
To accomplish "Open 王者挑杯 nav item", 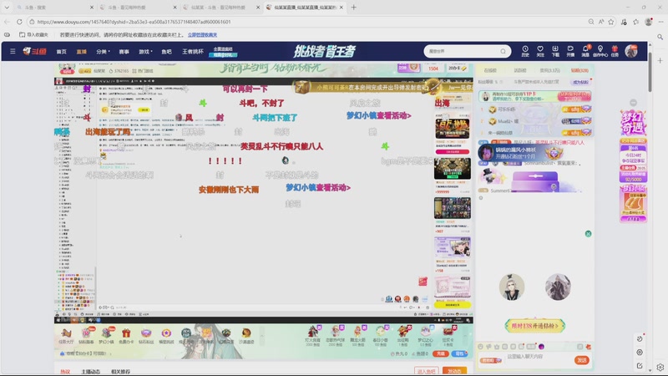I will [193, 52].
